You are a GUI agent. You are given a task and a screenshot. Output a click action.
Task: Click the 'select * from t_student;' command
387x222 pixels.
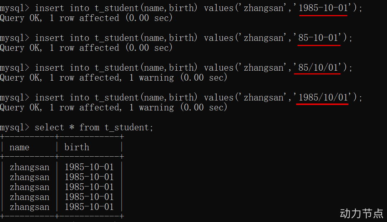[94, 128]
